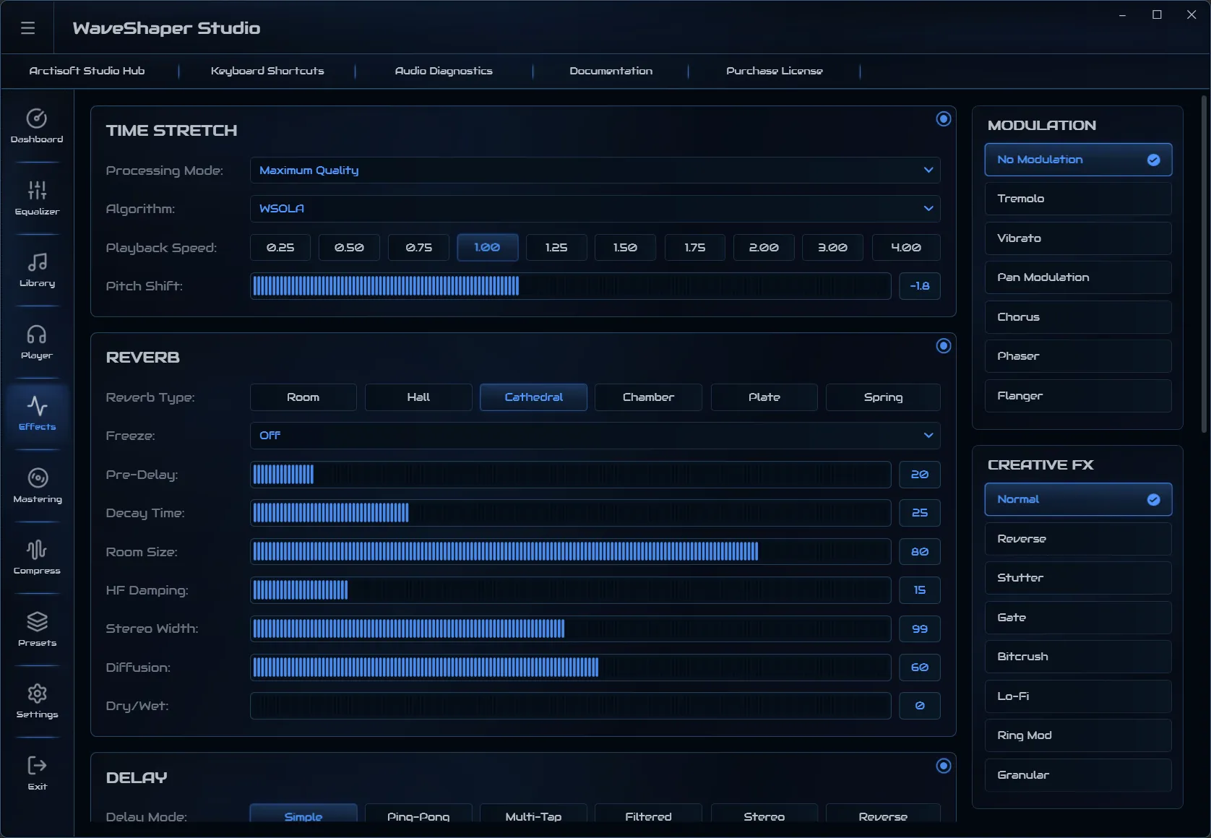Go to the Dashboard section
Image resolution: width=1211 pixels, height=838 pixels.
click(x=37, y=126)
